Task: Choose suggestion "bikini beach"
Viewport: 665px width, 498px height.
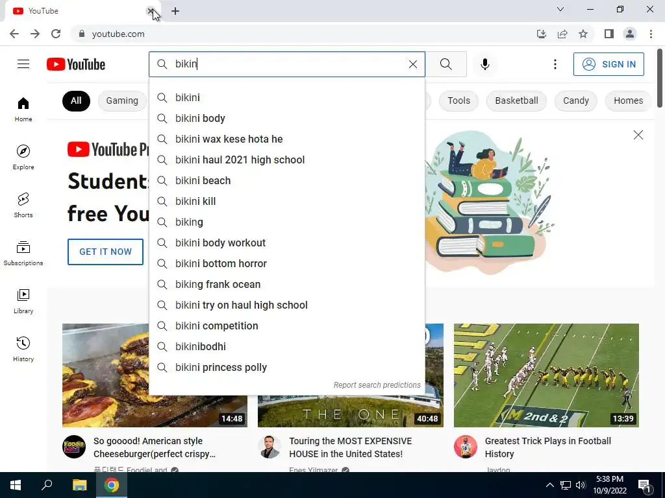Action: pyautogui.click(x=287, y=181)
